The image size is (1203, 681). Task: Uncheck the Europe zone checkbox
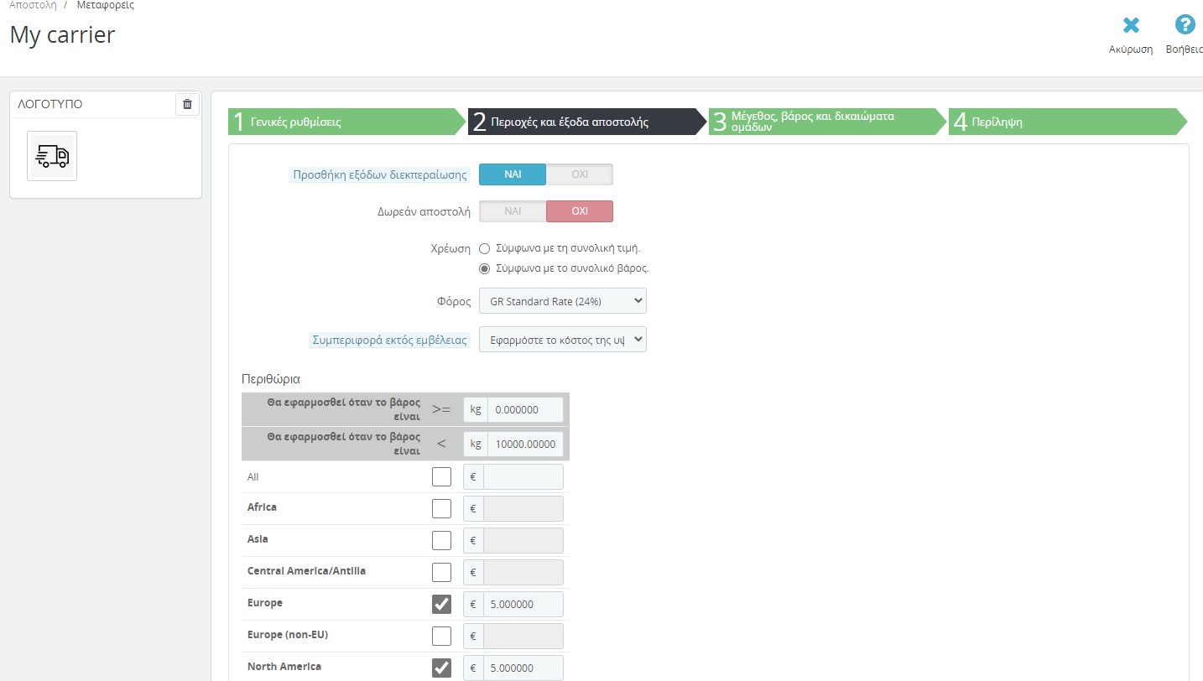pyautogui.click(x=441, y=605)
